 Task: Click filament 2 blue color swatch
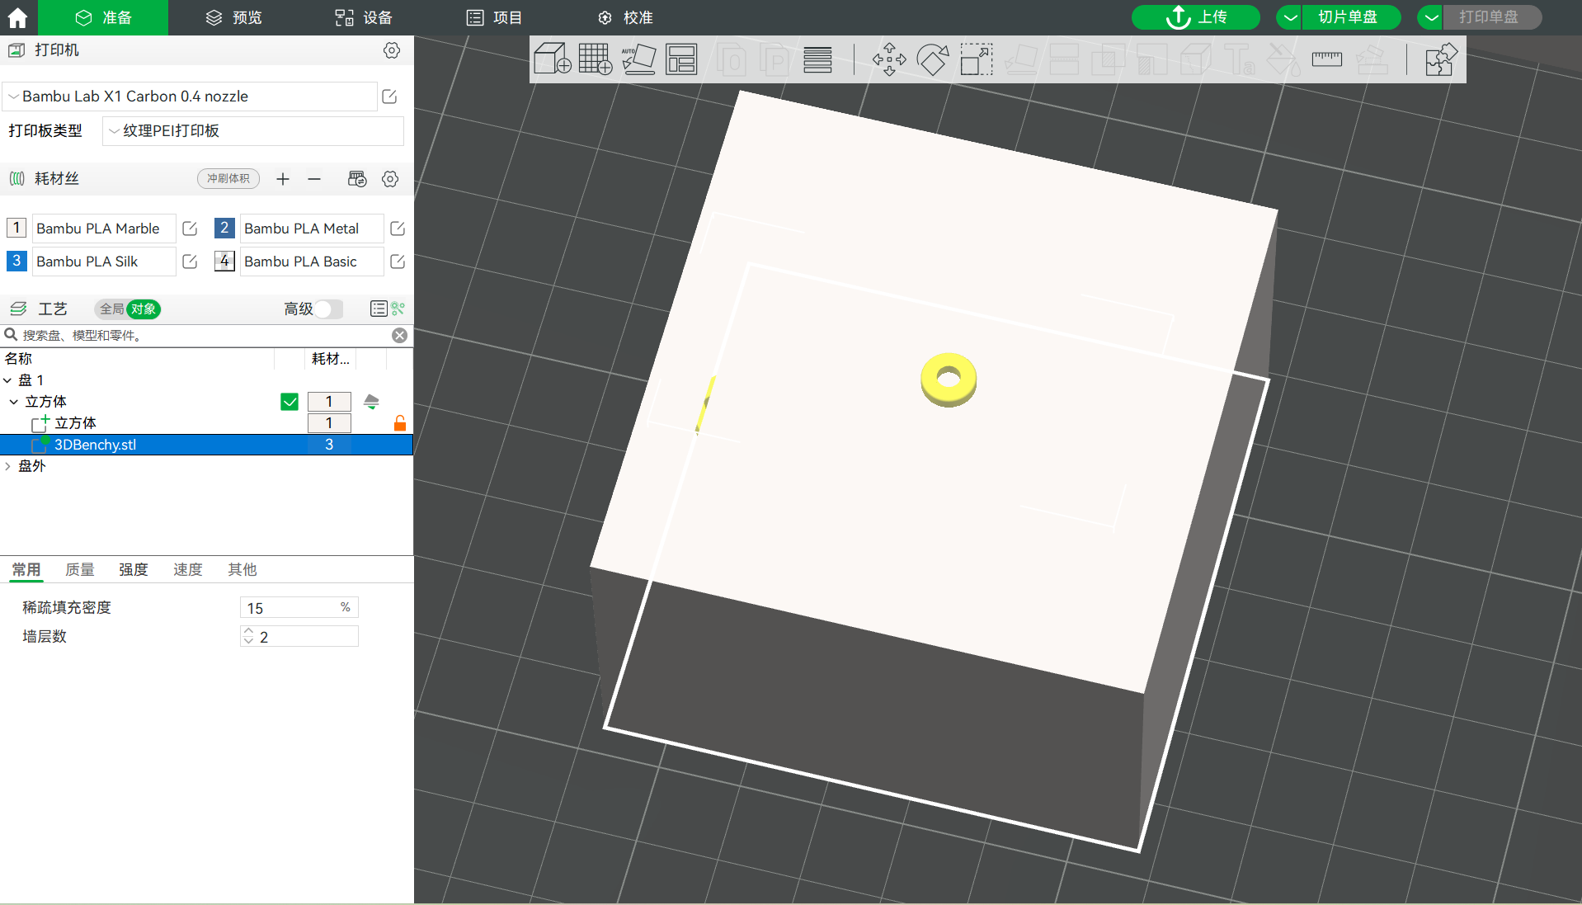pyautogui.click(x=224, y=228)
